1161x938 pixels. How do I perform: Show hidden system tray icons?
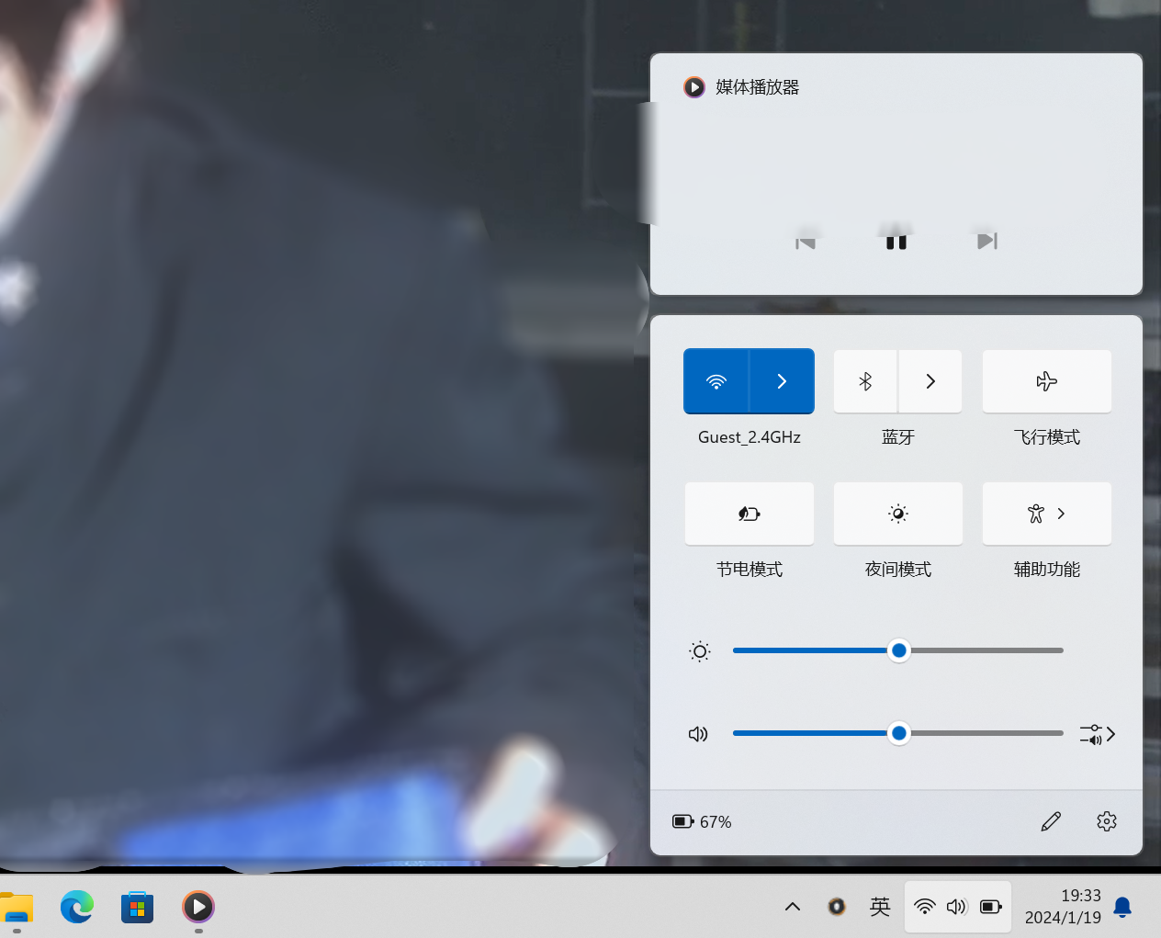pyautogui.click(x=793, y=907)
